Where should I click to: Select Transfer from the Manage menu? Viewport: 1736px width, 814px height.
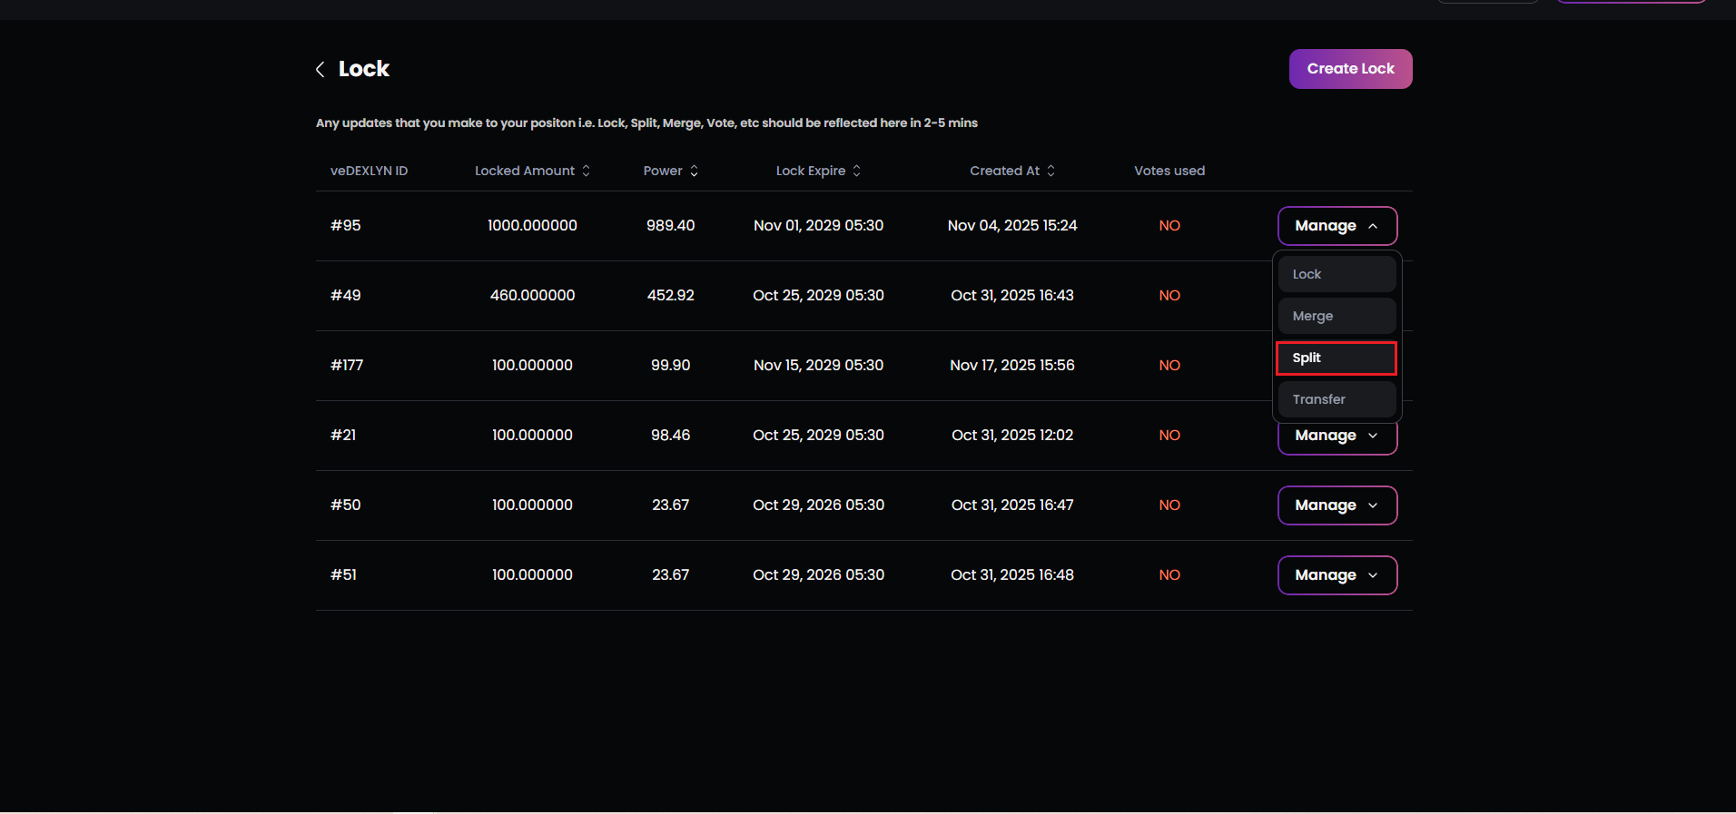(x=1337, y=399)
